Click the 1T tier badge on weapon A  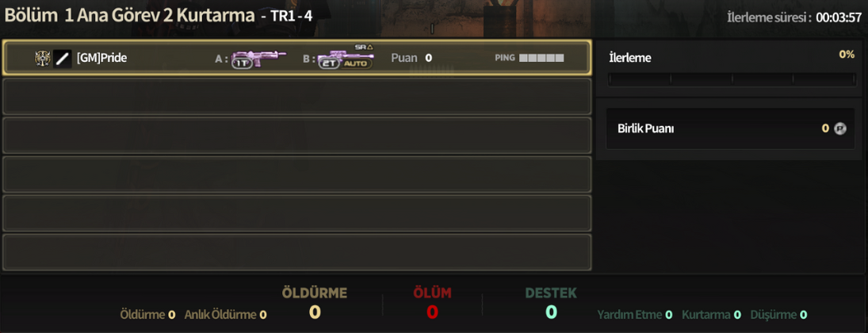(x=241, y=63)
